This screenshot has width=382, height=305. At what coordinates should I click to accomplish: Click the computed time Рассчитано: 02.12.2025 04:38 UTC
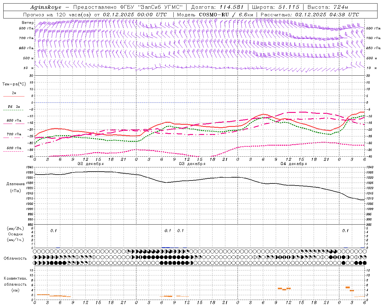pyautogui.click(x=310, y=15)
